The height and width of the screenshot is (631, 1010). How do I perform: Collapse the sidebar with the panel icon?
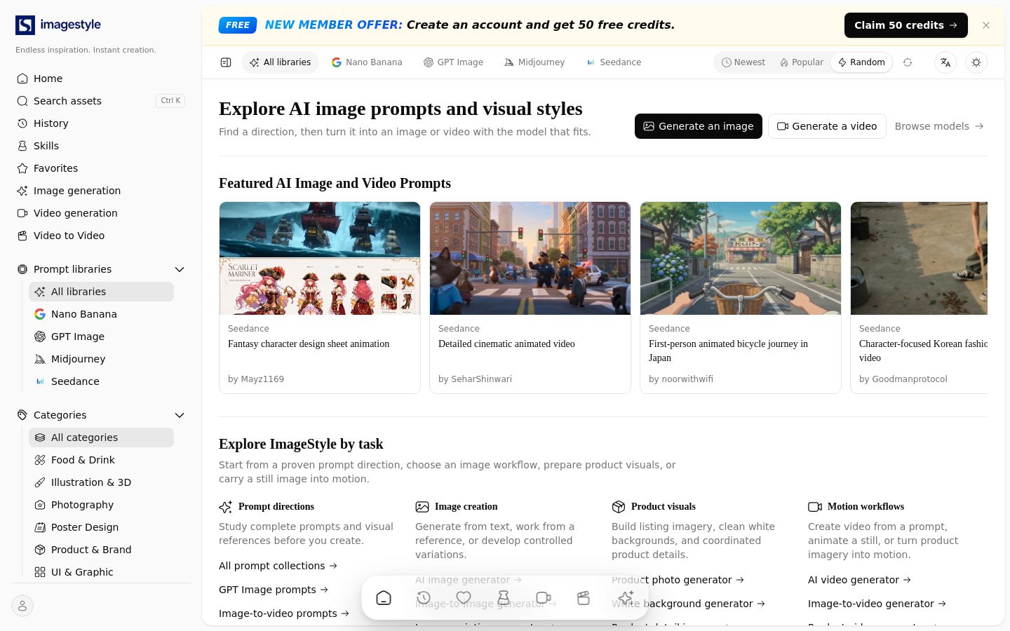(226, 62)
